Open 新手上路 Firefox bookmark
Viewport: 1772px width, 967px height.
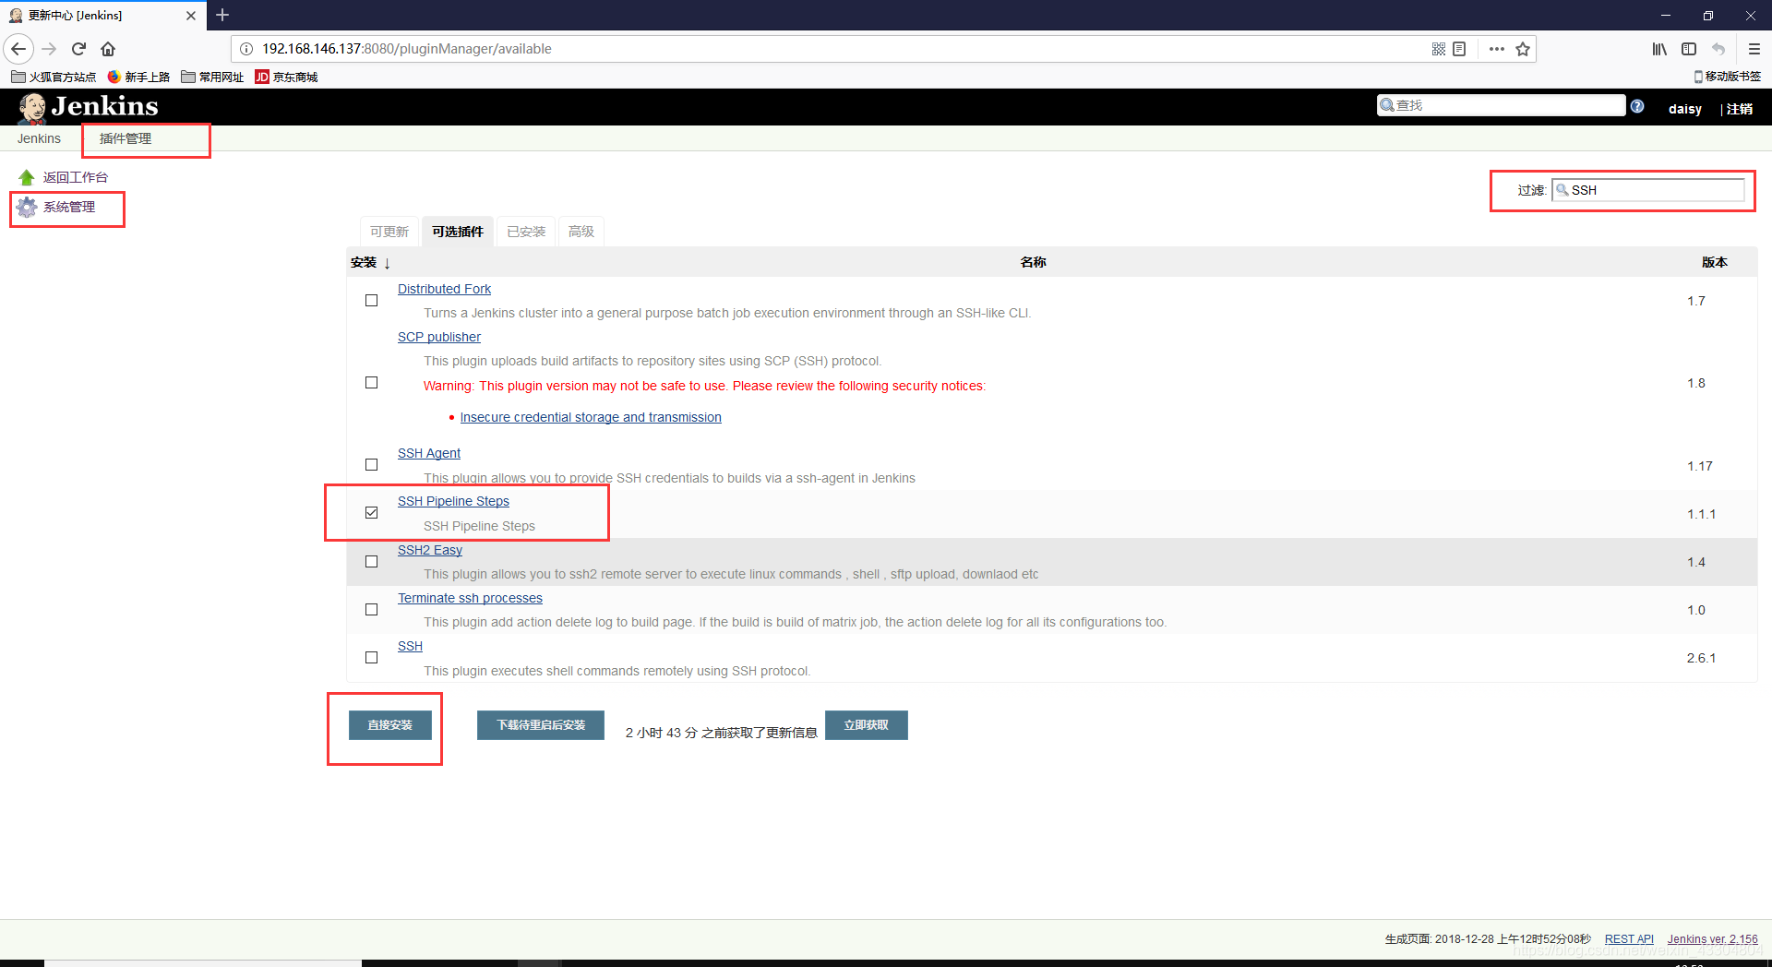[x=138, y=77]
